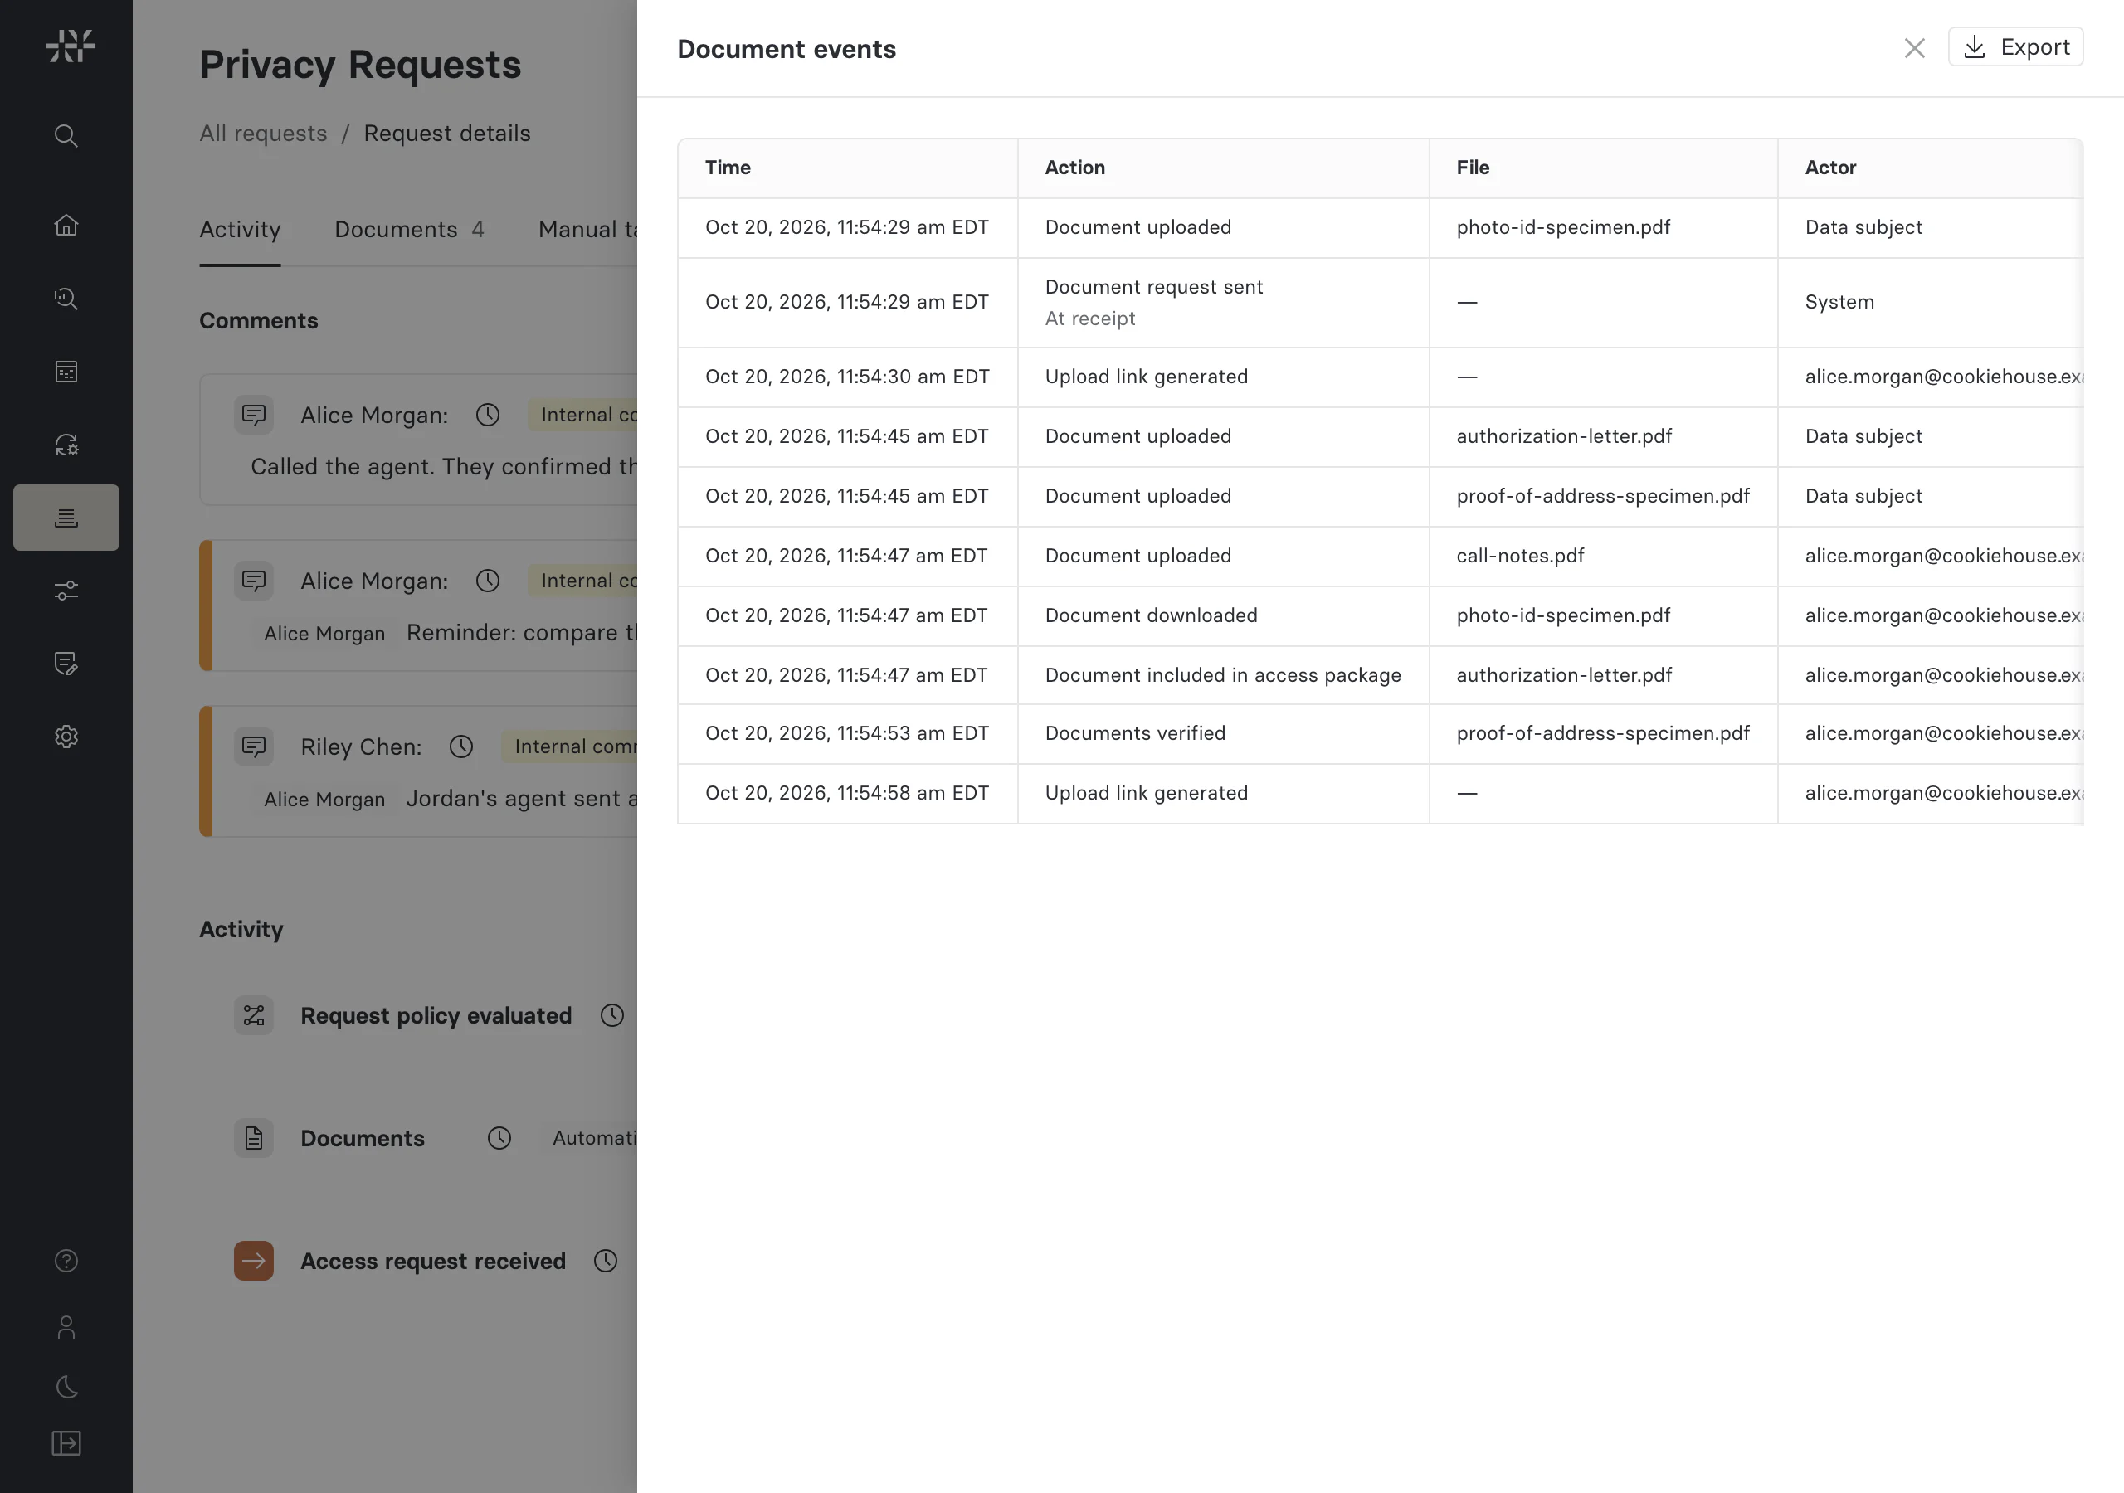Click 'Documents verified' action cell
Screen dimensions: 2124x1493
(x=1223, y=733)
